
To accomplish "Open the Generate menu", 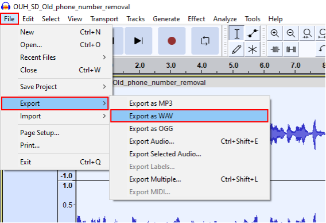I will click(166, 19).
